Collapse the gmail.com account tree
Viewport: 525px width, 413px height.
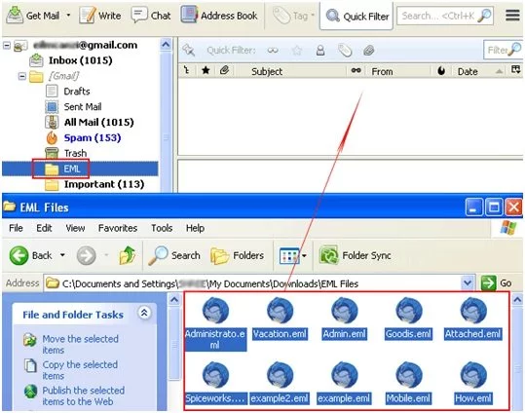[7, 45]
